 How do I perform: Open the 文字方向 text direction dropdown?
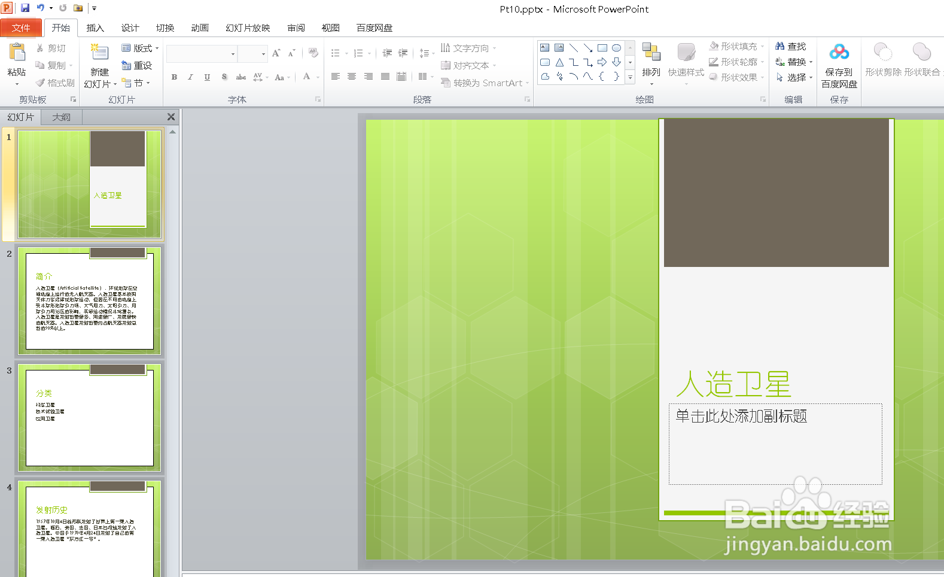(468, 48)
